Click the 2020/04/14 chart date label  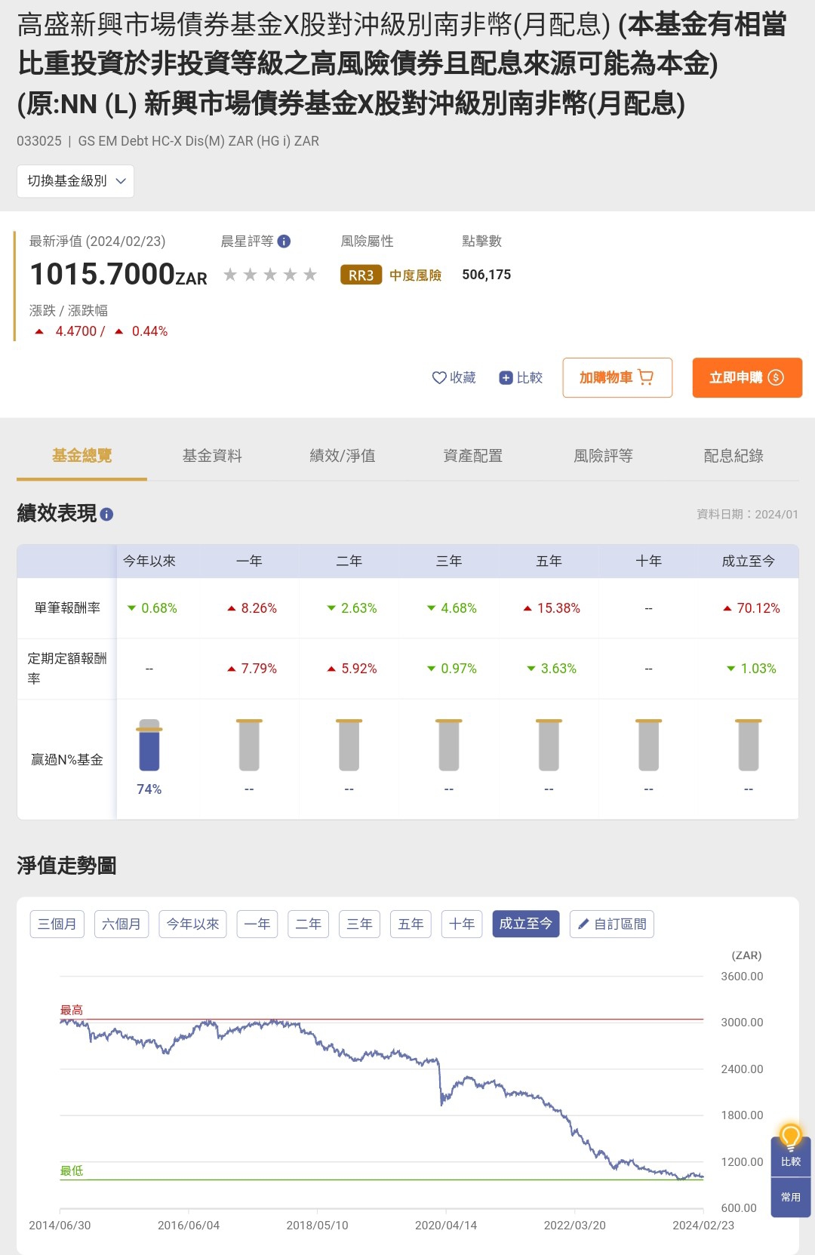pos(446,1226)
